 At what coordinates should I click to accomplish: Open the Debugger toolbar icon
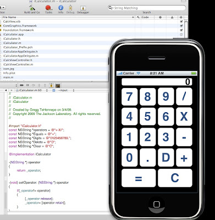coord(83,8)
